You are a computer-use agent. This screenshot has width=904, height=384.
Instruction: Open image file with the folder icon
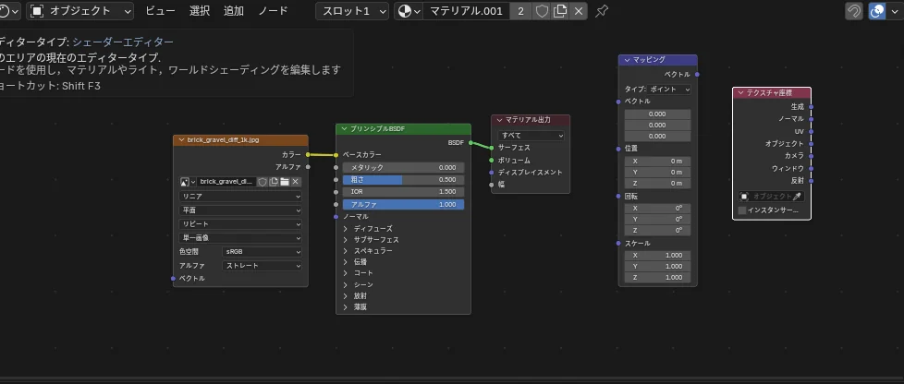click(285, 182)
